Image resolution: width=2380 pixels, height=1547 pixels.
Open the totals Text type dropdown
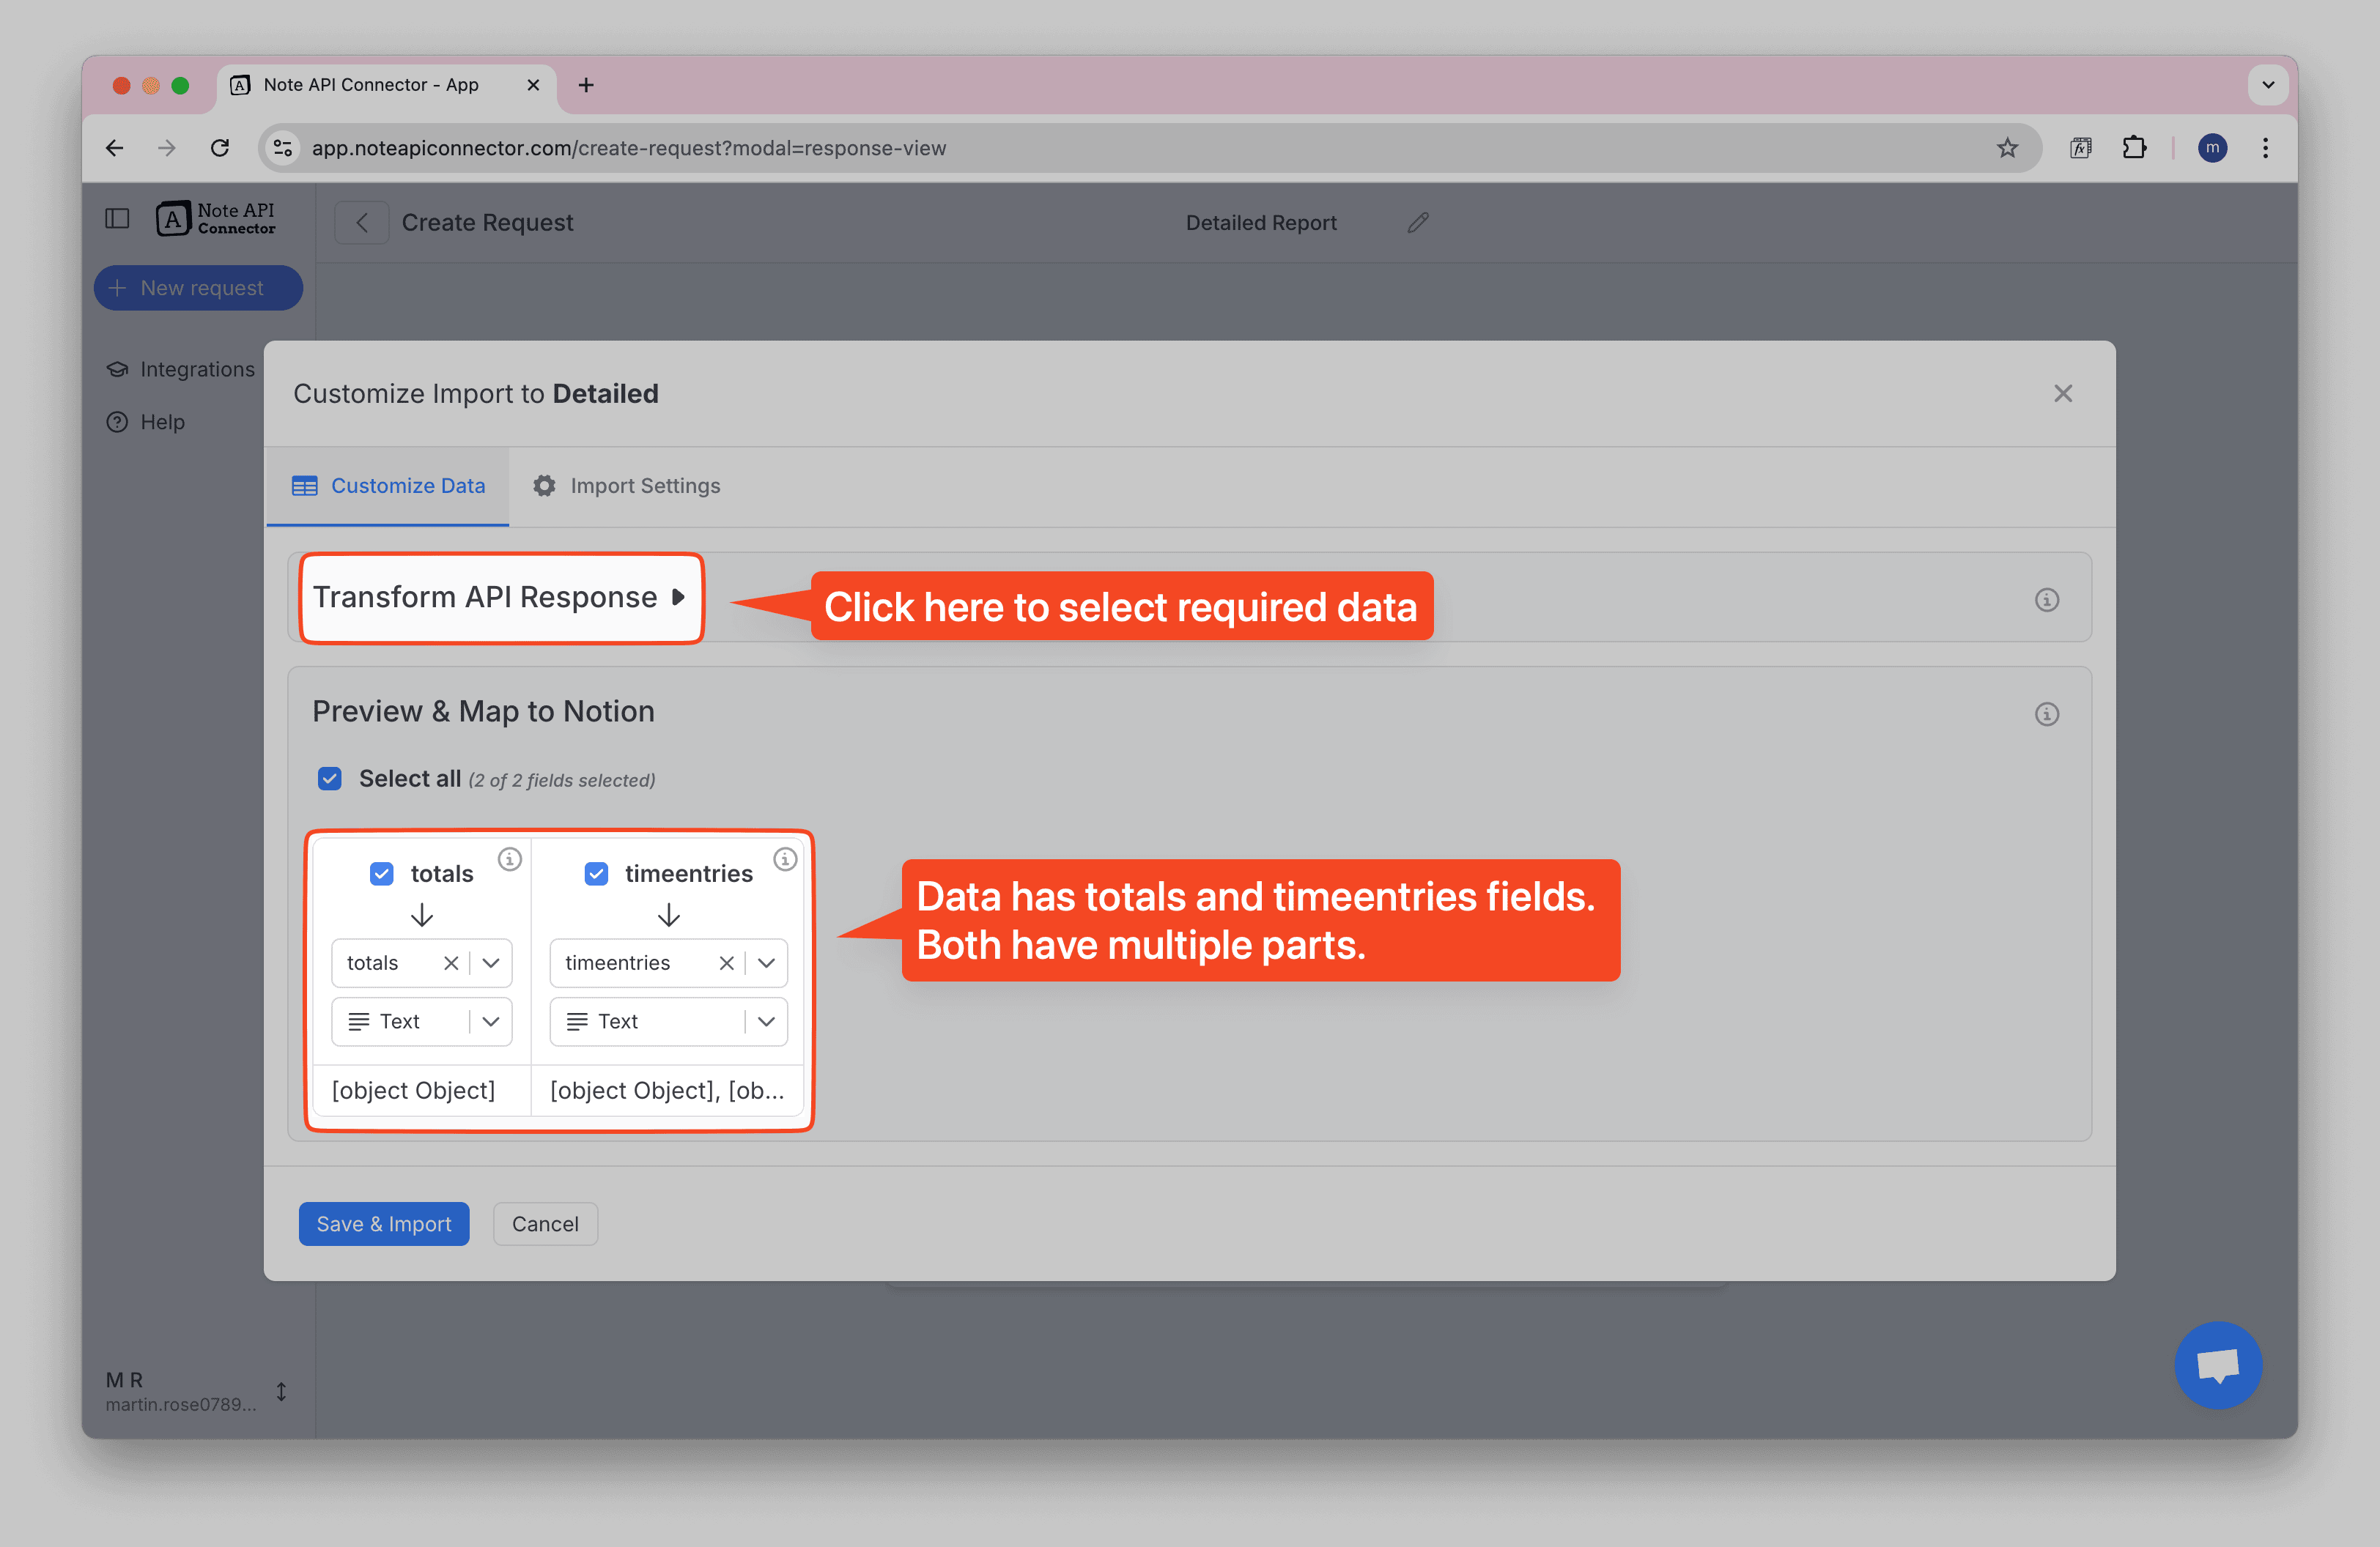tap(491, 1021)
